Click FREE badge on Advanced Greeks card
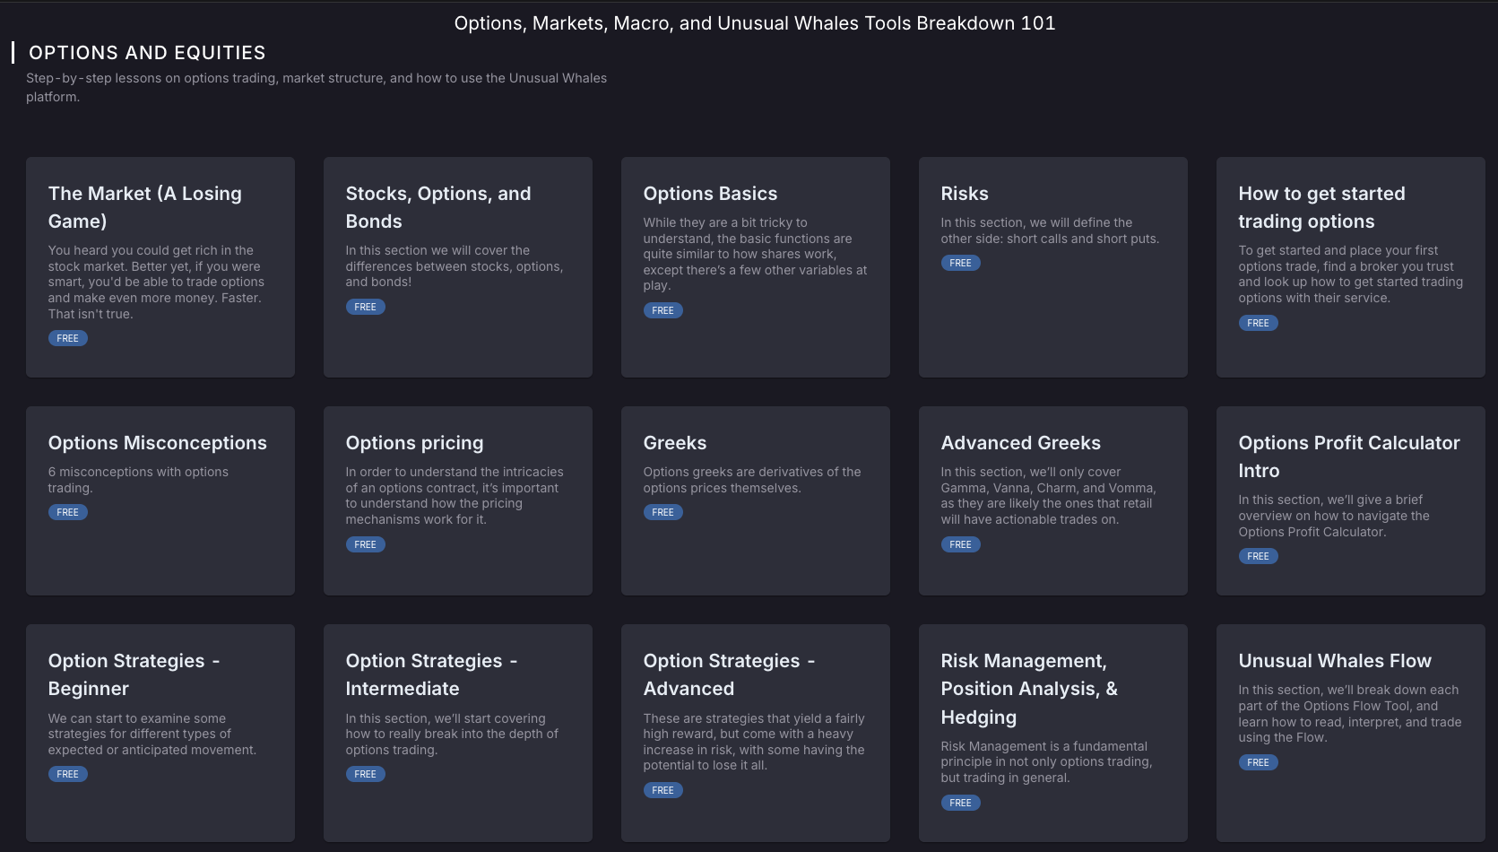 click(961, 544)
